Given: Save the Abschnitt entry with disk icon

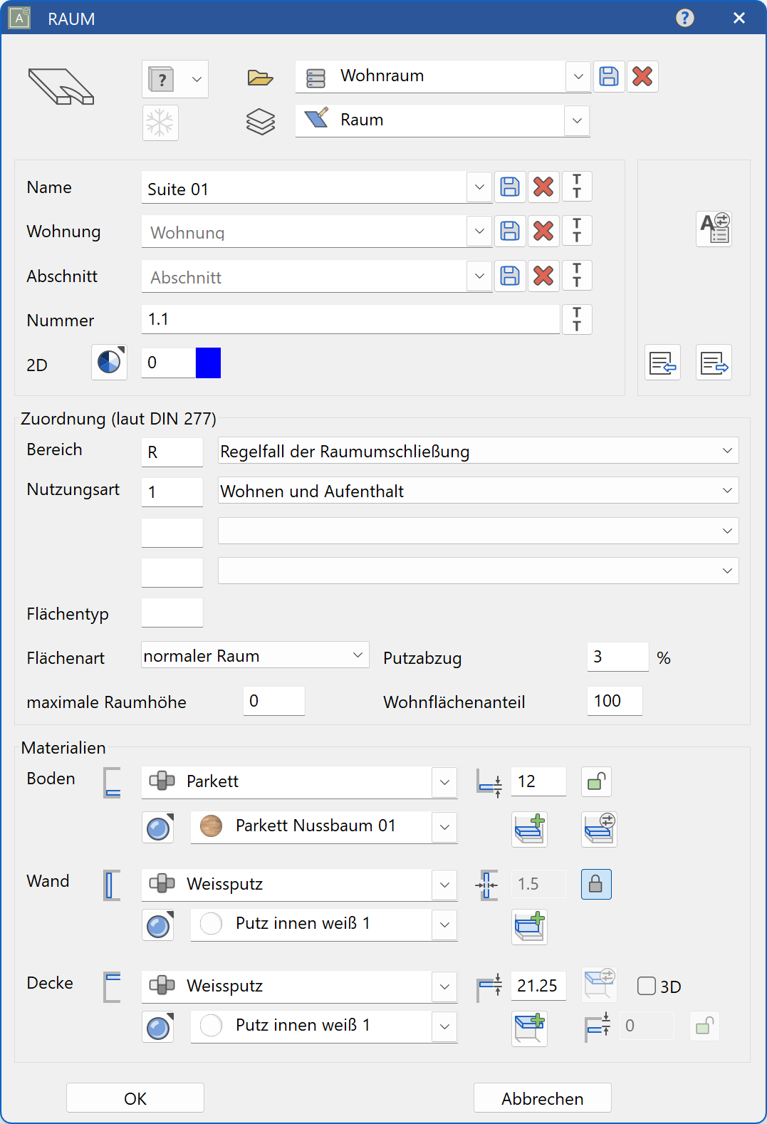Looking at the screenshot, I should pyautogui.click(x=510, y=276).
